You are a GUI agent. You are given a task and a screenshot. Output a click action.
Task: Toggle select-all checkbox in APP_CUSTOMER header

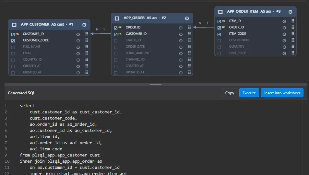[14, 25]
